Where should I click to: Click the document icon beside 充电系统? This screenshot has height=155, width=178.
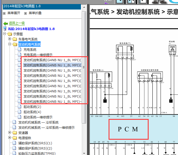click(20, 49)
